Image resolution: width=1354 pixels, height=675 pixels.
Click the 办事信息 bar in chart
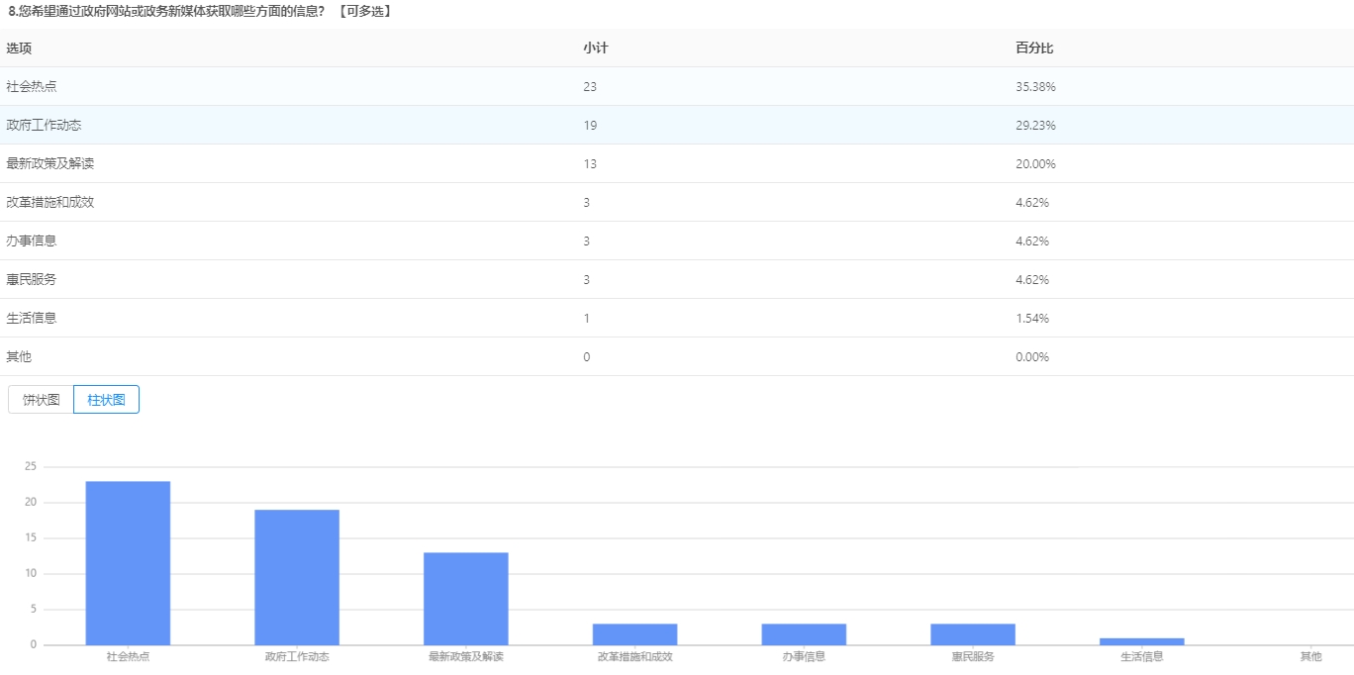click(804, 633)
